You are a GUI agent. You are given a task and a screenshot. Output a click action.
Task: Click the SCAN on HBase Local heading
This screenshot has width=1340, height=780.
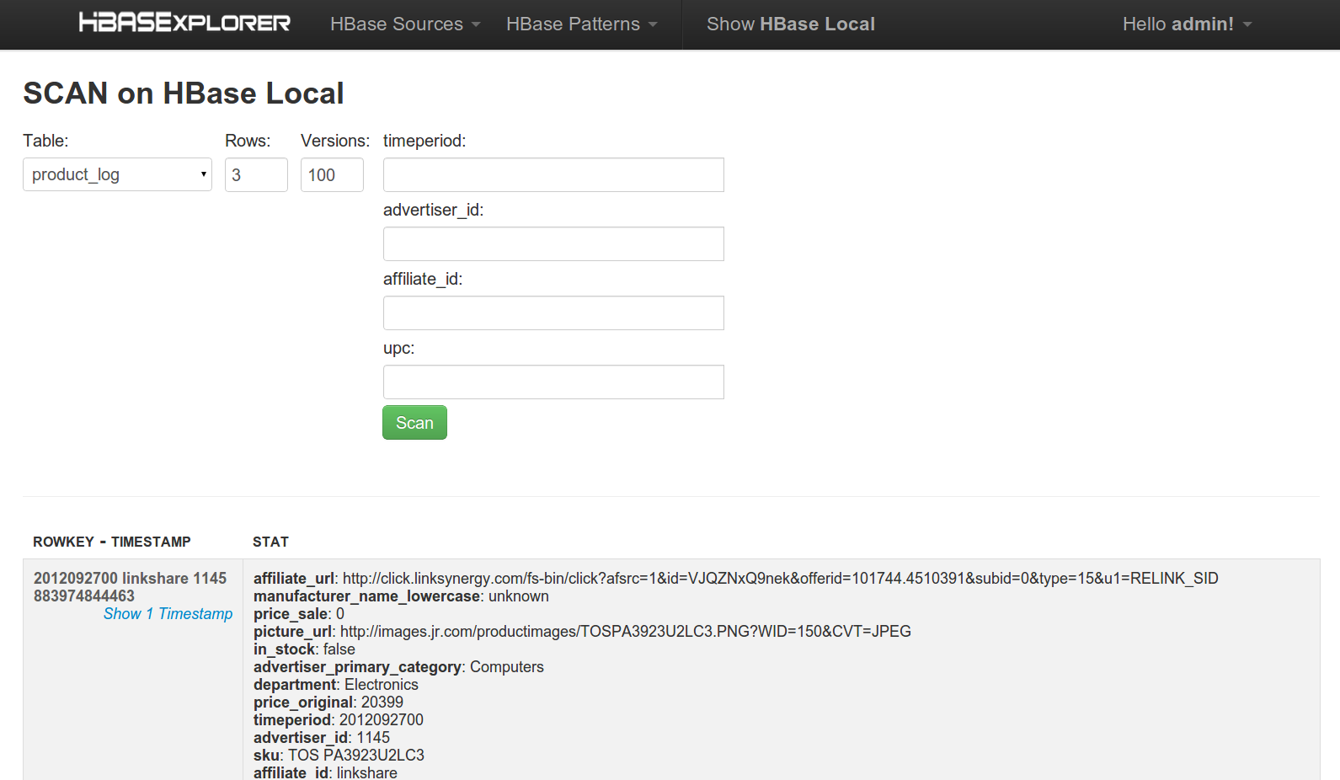click(x=184, y=93)
